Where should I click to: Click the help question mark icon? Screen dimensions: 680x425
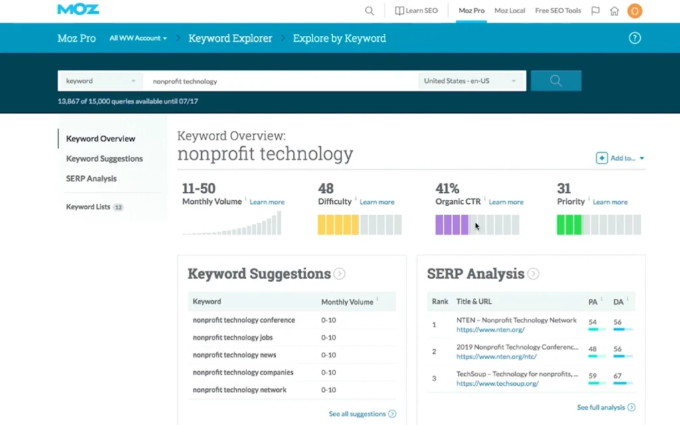(x=634, y=38)
